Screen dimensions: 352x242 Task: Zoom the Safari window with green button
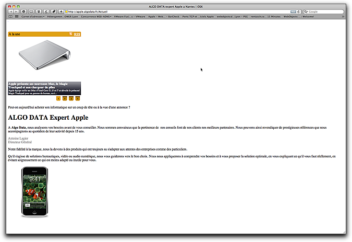(x=18, y=6)
